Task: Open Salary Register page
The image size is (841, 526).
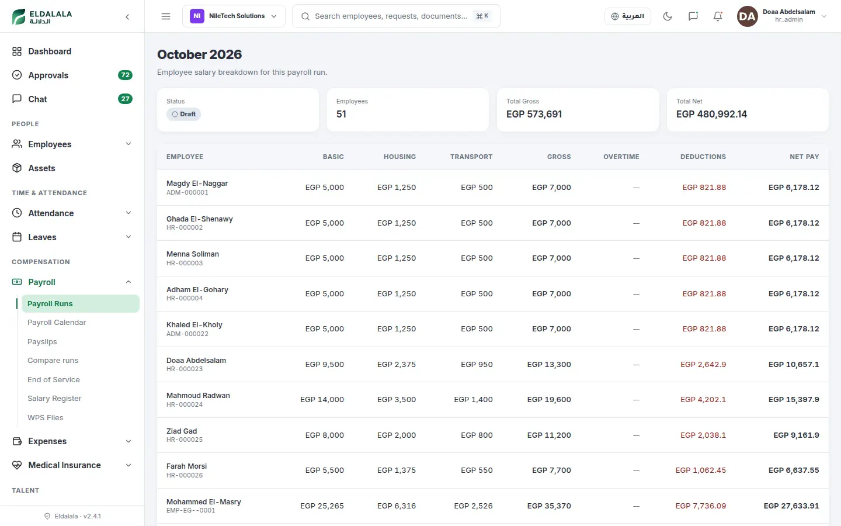Action: click(x=81, y=399)
